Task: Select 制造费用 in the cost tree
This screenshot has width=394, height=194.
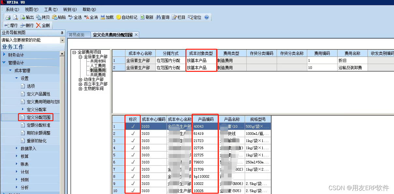Action: pos(98,70)
